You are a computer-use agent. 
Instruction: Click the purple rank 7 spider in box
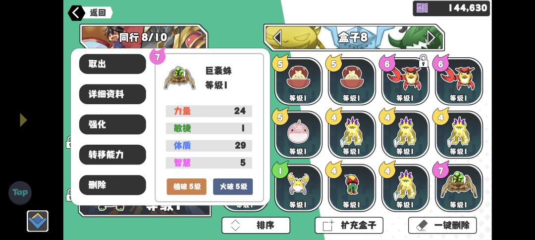point(459,188)
